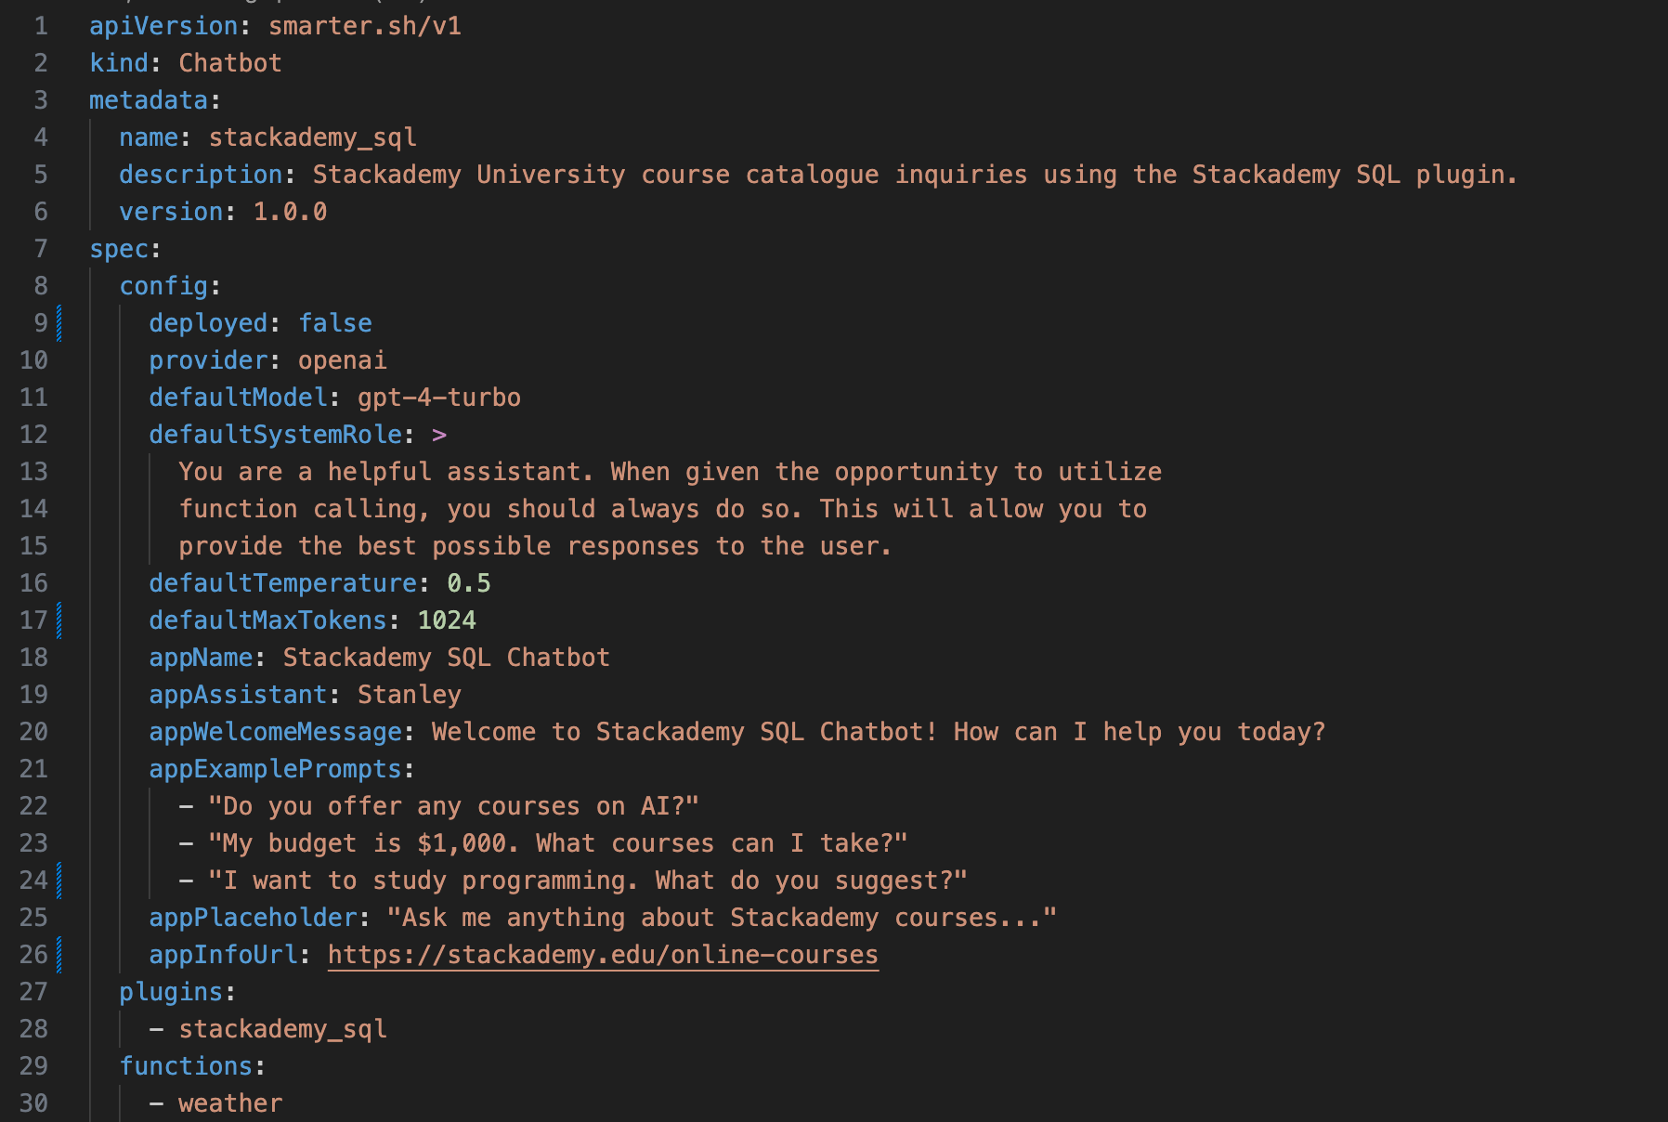Click the plugins key on line 27

coord(171,992)
